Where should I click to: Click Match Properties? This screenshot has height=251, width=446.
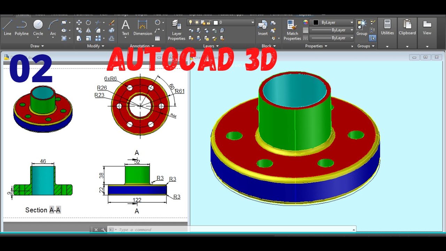tap(292, 30)
